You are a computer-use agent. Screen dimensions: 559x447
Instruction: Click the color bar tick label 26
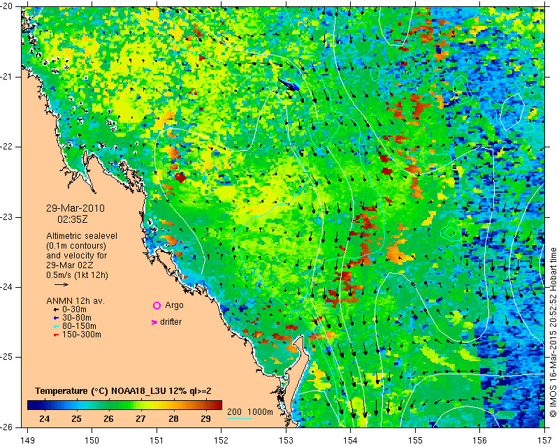tap(108, 418)
